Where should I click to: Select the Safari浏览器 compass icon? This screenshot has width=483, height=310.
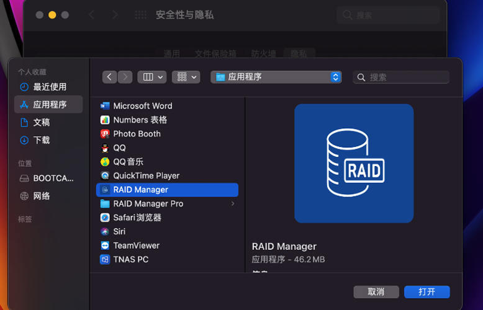[x=105, y=218]
